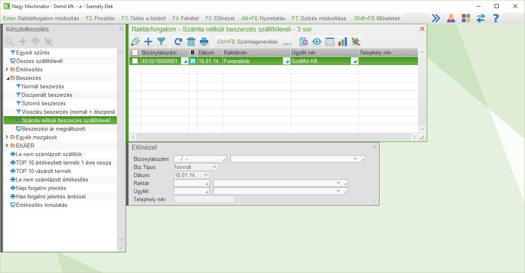Select Diszponált beszerzés filter
Viewport: 525px width, 273px height.
(47, 95)
